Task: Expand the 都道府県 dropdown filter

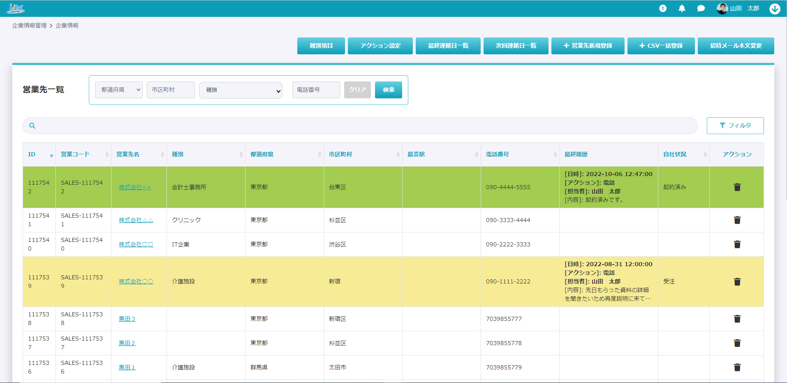Action: 119,90
